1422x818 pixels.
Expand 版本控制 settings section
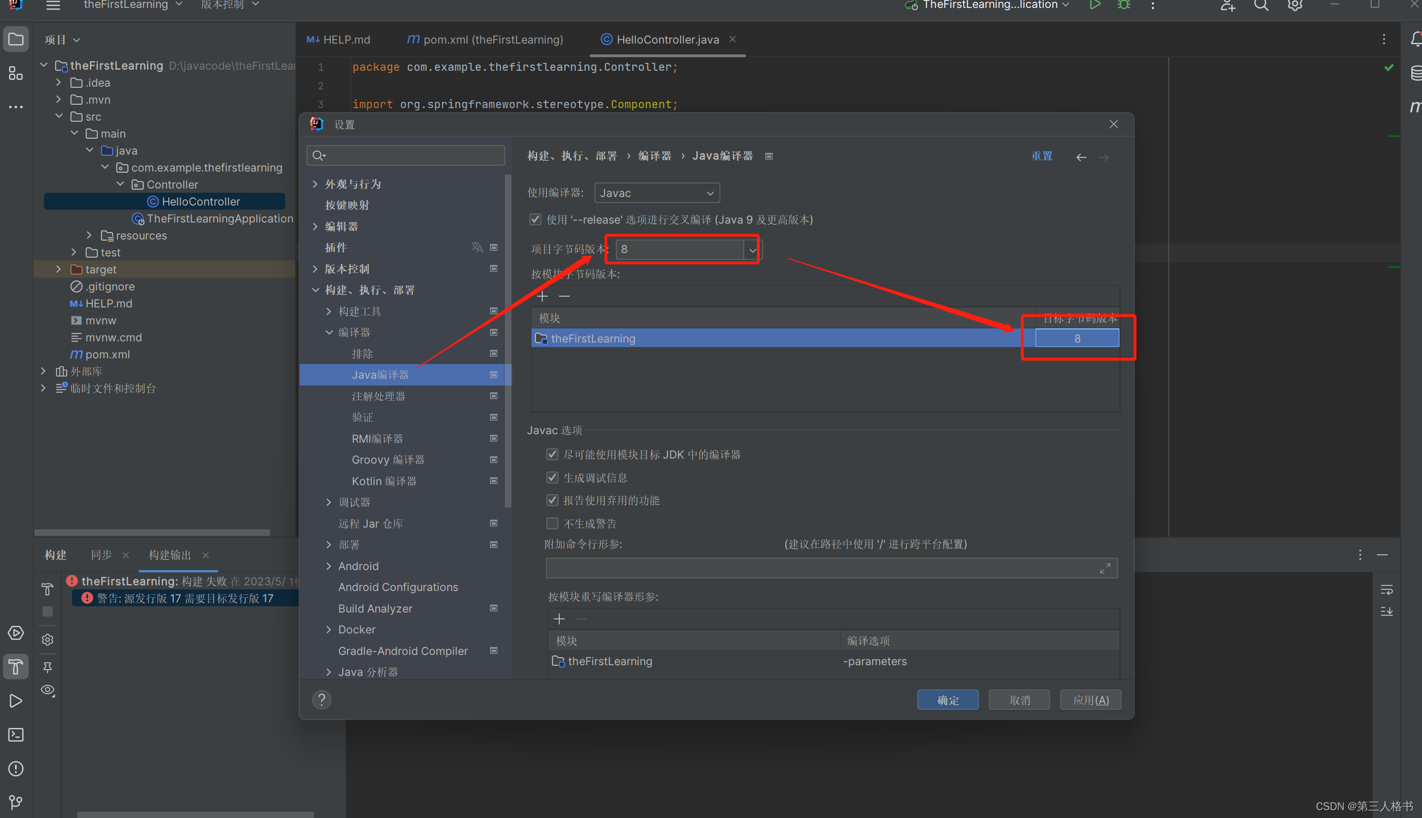coord(316,269)
